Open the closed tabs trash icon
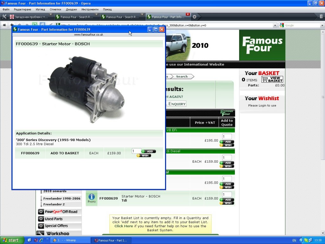This screenshot has width=325, height=244. pyautogui.click(x=321, y=17)
